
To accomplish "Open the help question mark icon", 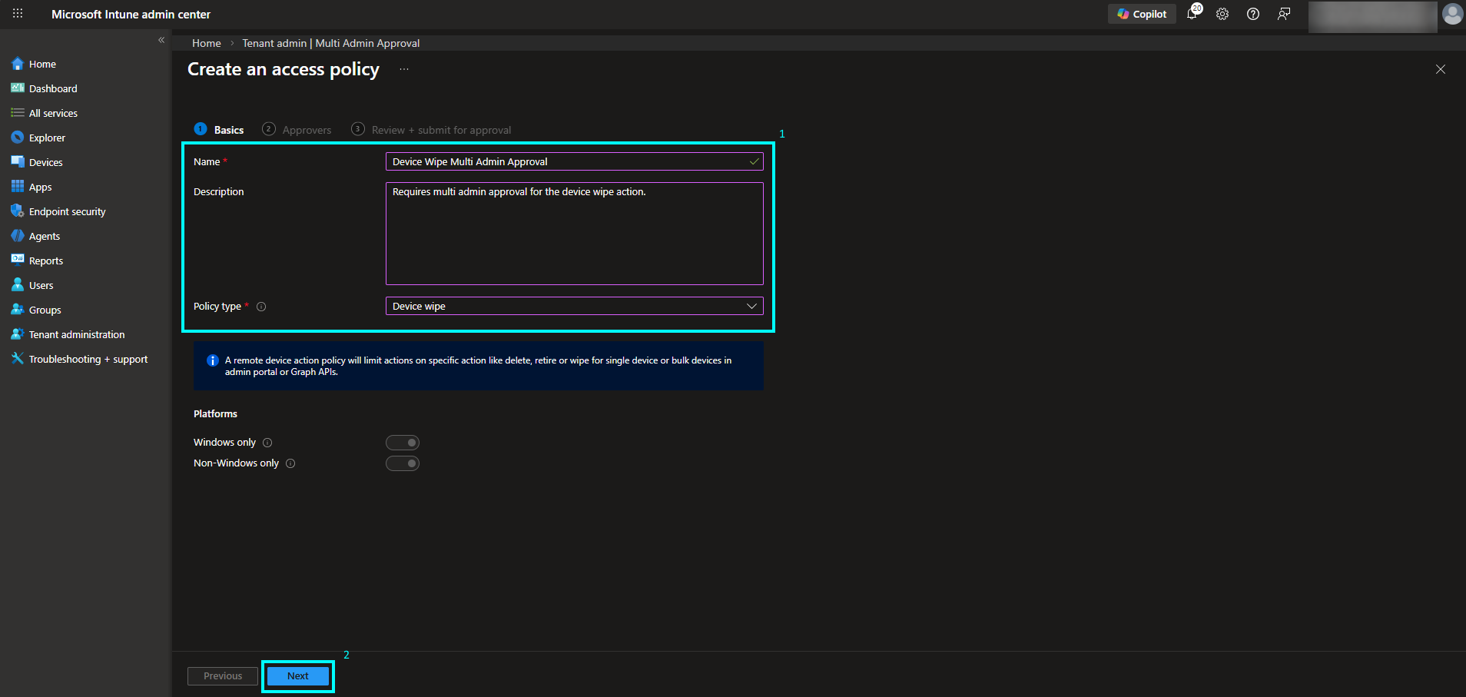I will point(1253,14).
